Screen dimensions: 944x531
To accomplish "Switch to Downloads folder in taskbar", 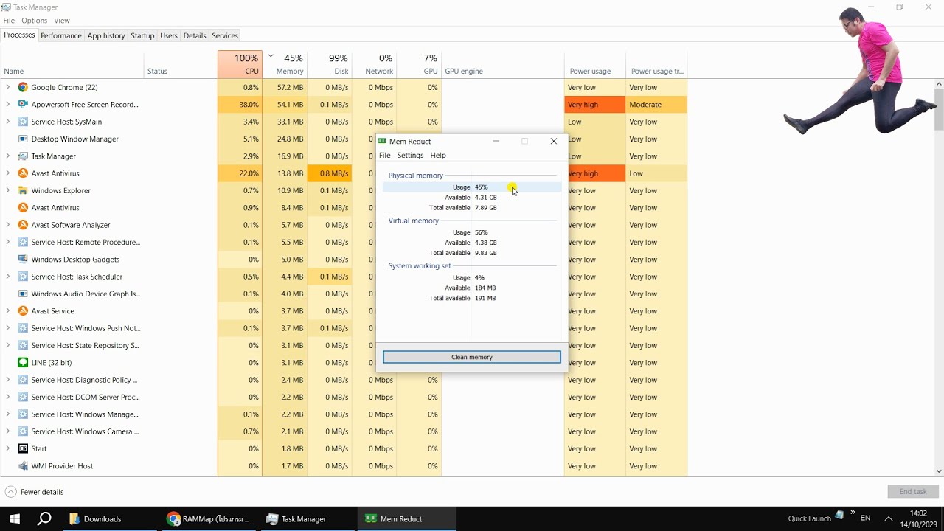I will [x=109, y=518].
